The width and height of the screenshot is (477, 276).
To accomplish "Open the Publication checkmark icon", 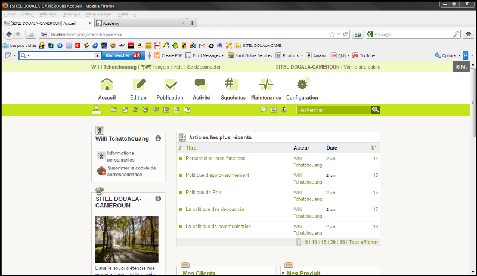I will [169, 85].
